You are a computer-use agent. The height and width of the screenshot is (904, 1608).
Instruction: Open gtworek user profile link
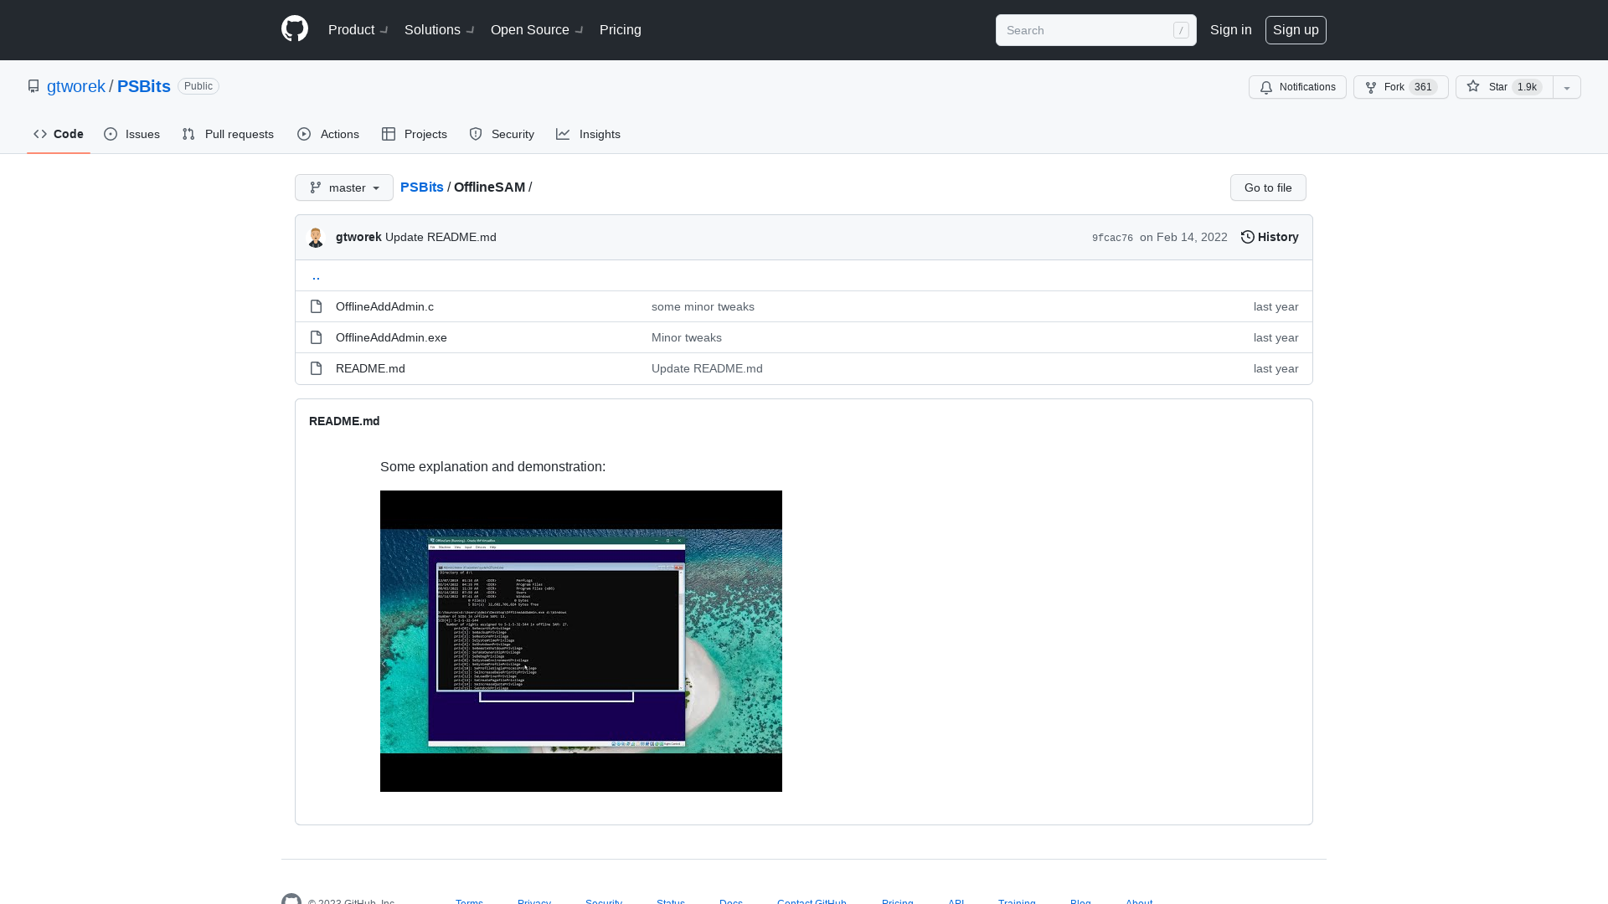[76, 86]
